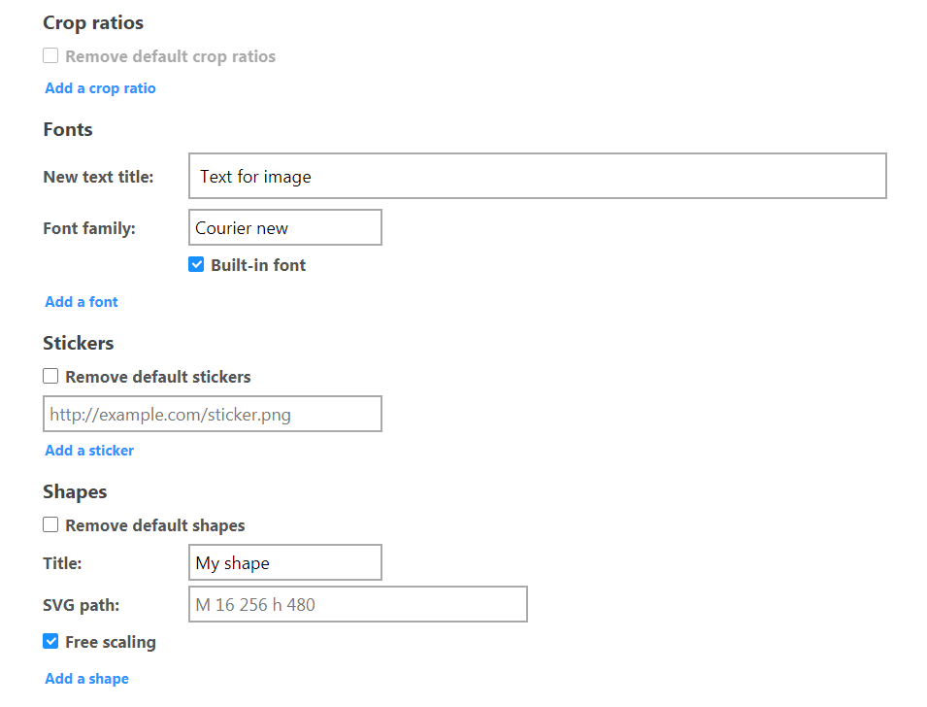Select the Font family input box
The height and width of the screenshot is (707, 927).
285,227
